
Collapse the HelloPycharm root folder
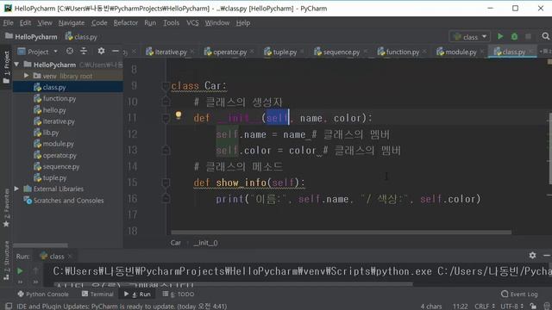click(16, 65)
